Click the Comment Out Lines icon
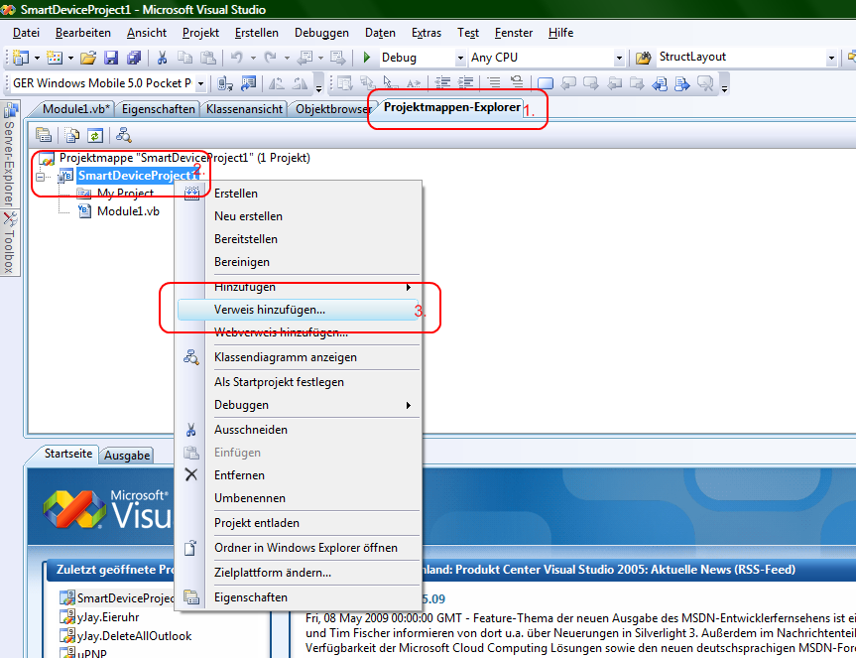 [494, 82]
